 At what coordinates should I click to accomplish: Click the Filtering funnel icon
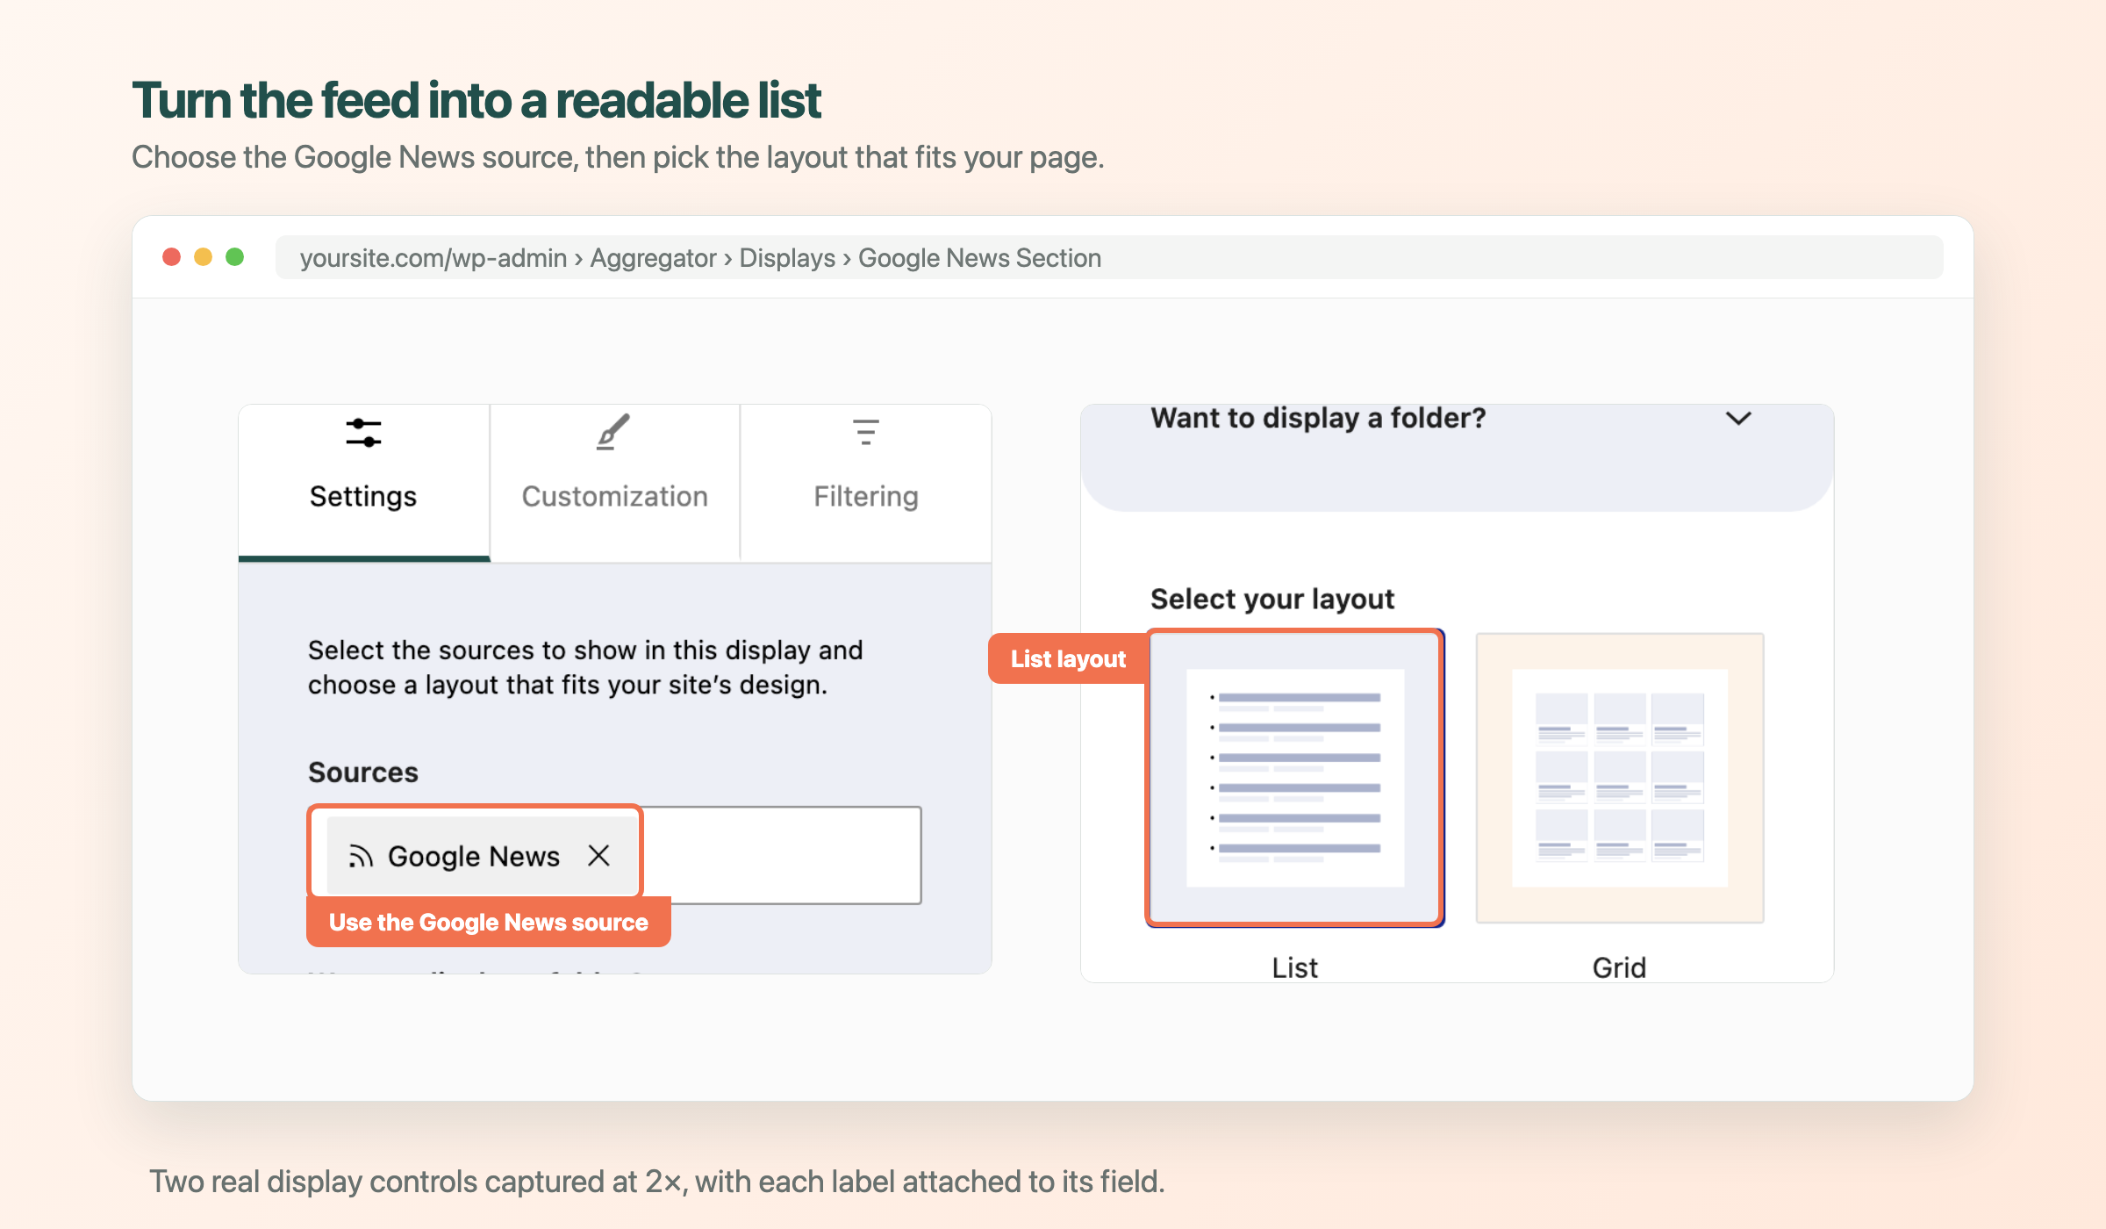tap(866, 432)
